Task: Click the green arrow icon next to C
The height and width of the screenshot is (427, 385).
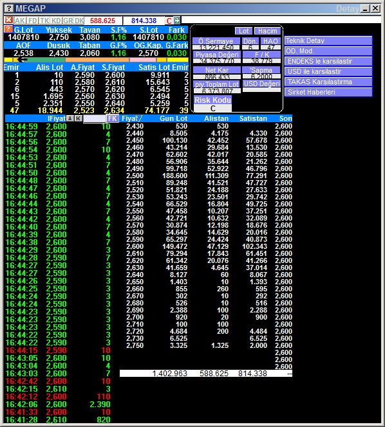Action: point(177,21)
